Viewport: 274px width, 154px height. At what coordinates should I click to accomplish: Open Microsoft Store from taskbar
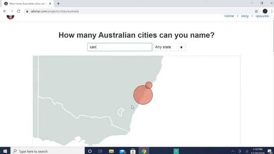coord(133,151)
